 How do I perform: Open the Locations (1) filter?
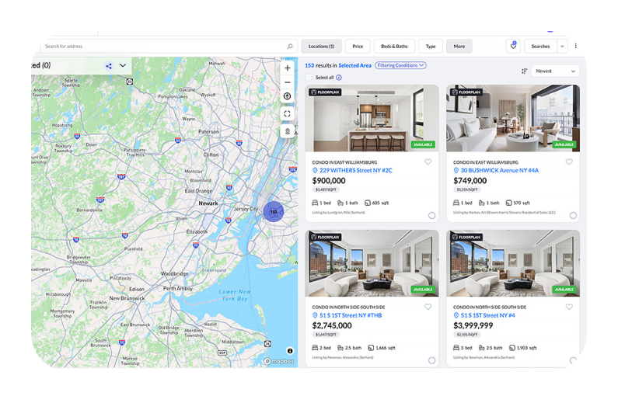click(321, 46)
